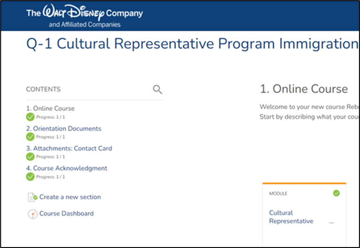This screenshot has width=360, height=248.
Task: Click green checkmark under Online Course
Action: click(30, 117)
